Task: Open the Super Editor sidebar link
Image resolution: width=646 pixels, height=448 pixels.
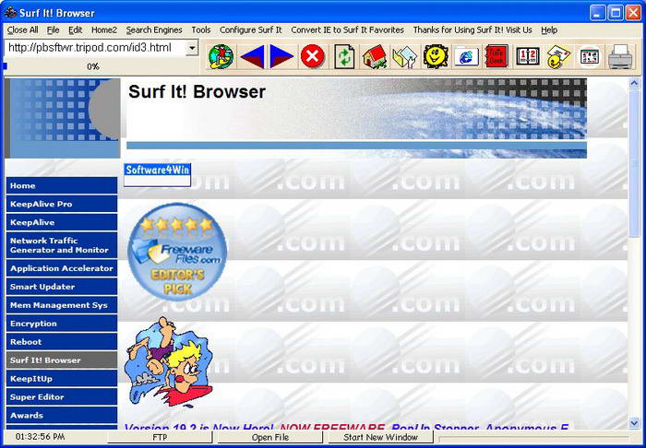Action: pyautogui.click(x=62, y=397)
